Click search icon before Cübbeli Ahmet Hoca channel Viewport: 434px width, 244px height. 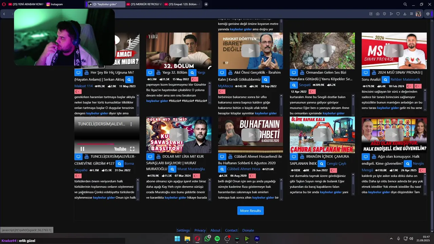222,169
